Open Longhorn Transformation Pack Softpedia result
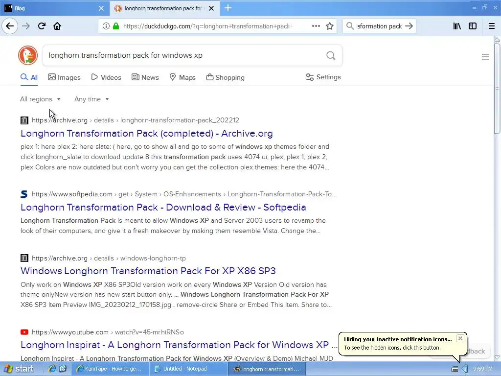This screenshot has width=501, height=376. (x=163, y=207)
